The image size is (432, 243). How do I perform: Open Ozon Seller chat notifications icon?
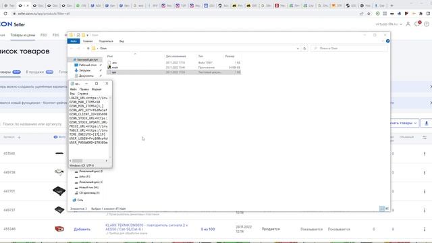tap(417, 24)
